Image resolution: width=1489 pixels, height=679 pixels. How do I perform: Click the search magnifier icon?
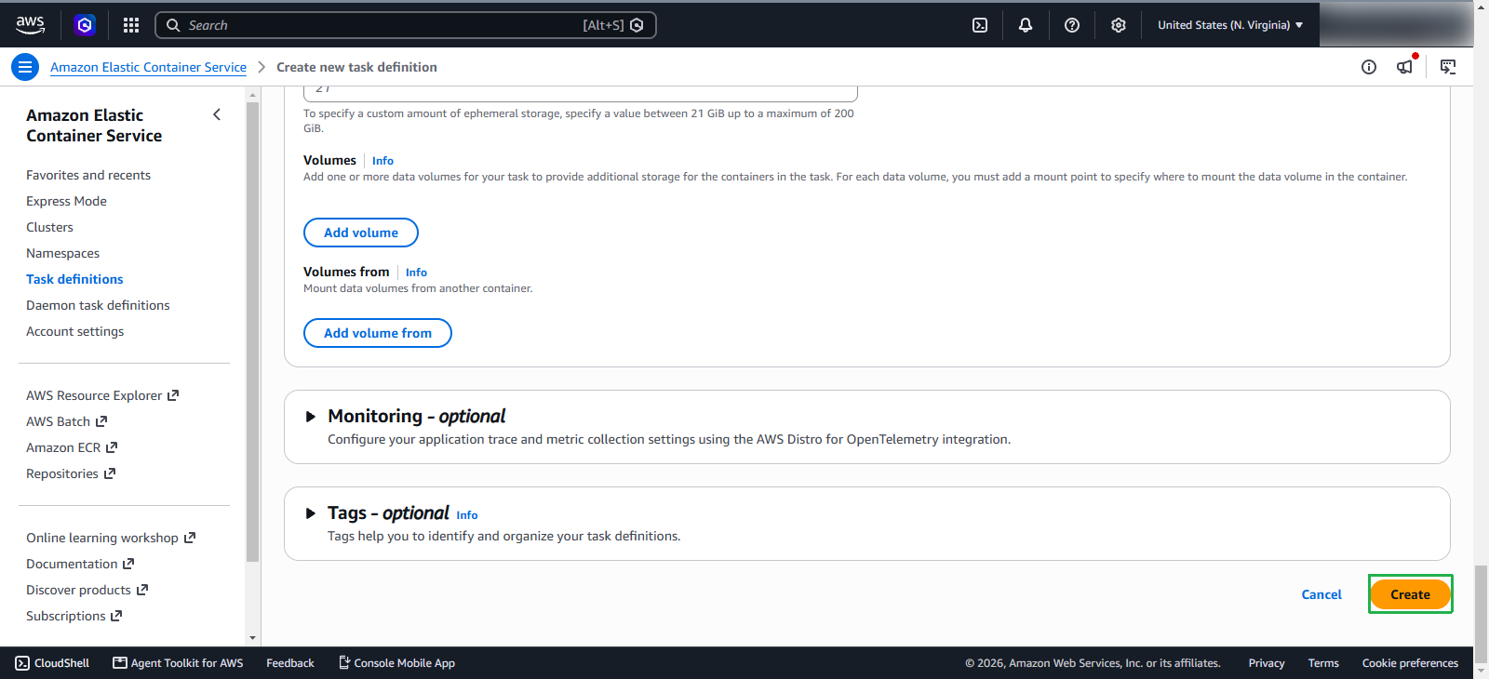(x=173, y=25)
